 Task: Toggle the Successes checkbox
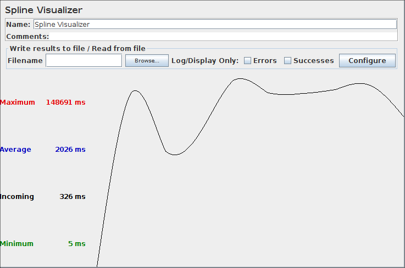tap(287, 61)
